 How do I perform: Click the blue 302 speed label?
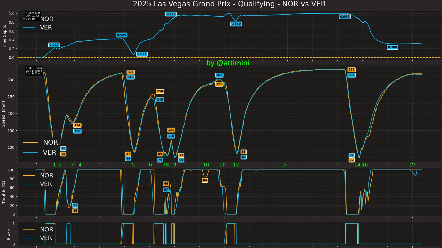point(219,75)
